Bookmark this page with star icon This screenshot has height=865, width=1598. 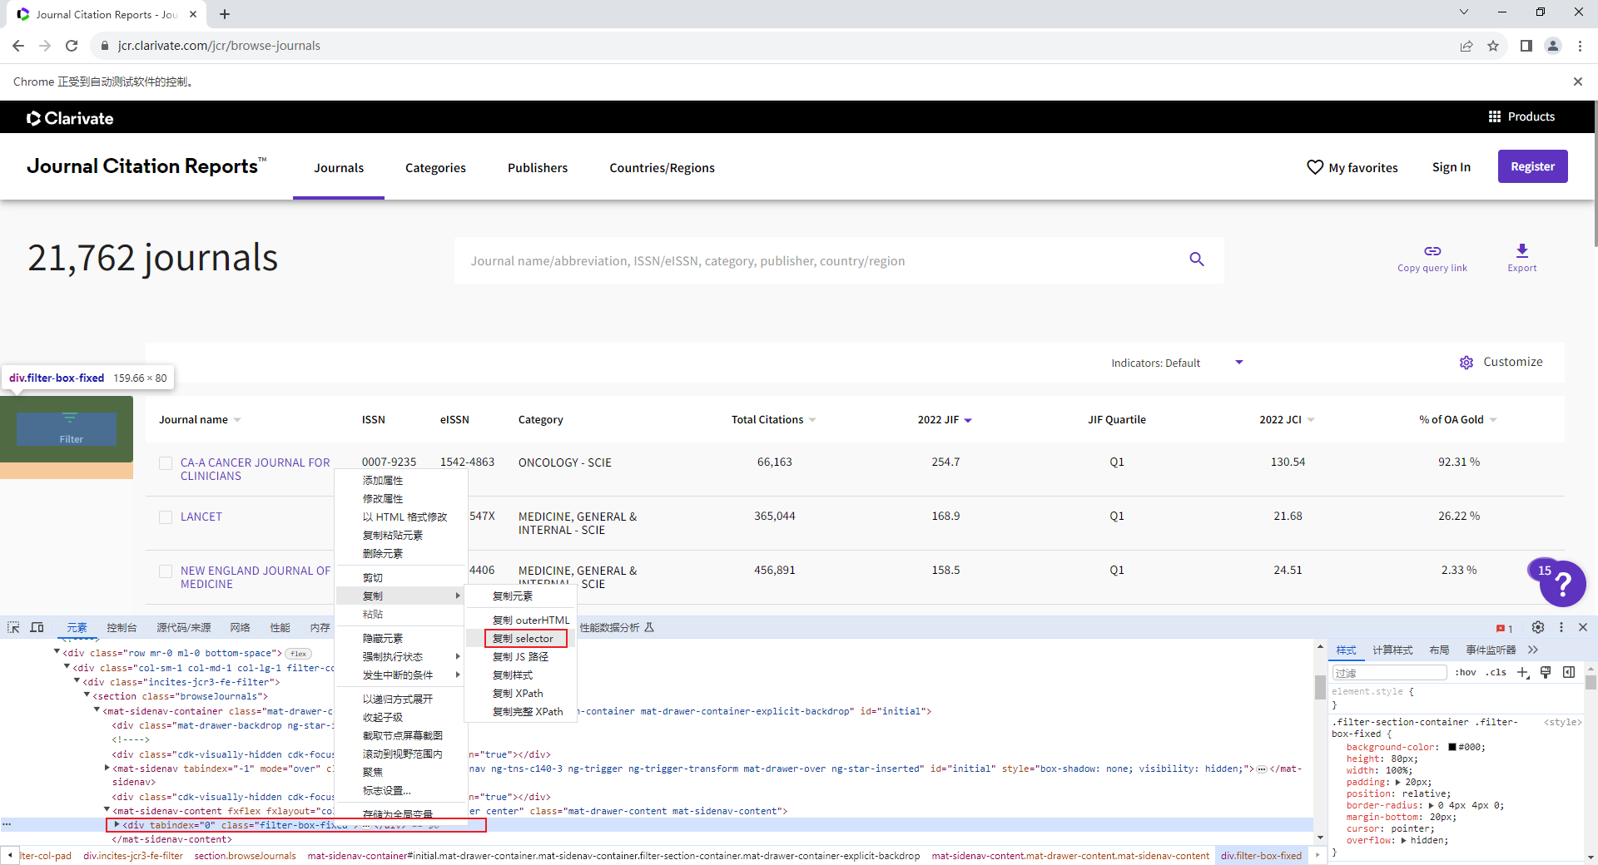tap(1493, 46)
